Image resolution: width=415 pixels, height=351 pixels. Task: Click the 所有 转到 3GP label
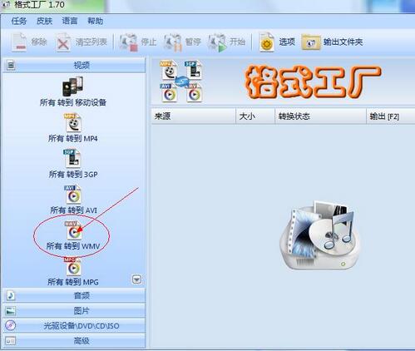[x=73, y=175]
